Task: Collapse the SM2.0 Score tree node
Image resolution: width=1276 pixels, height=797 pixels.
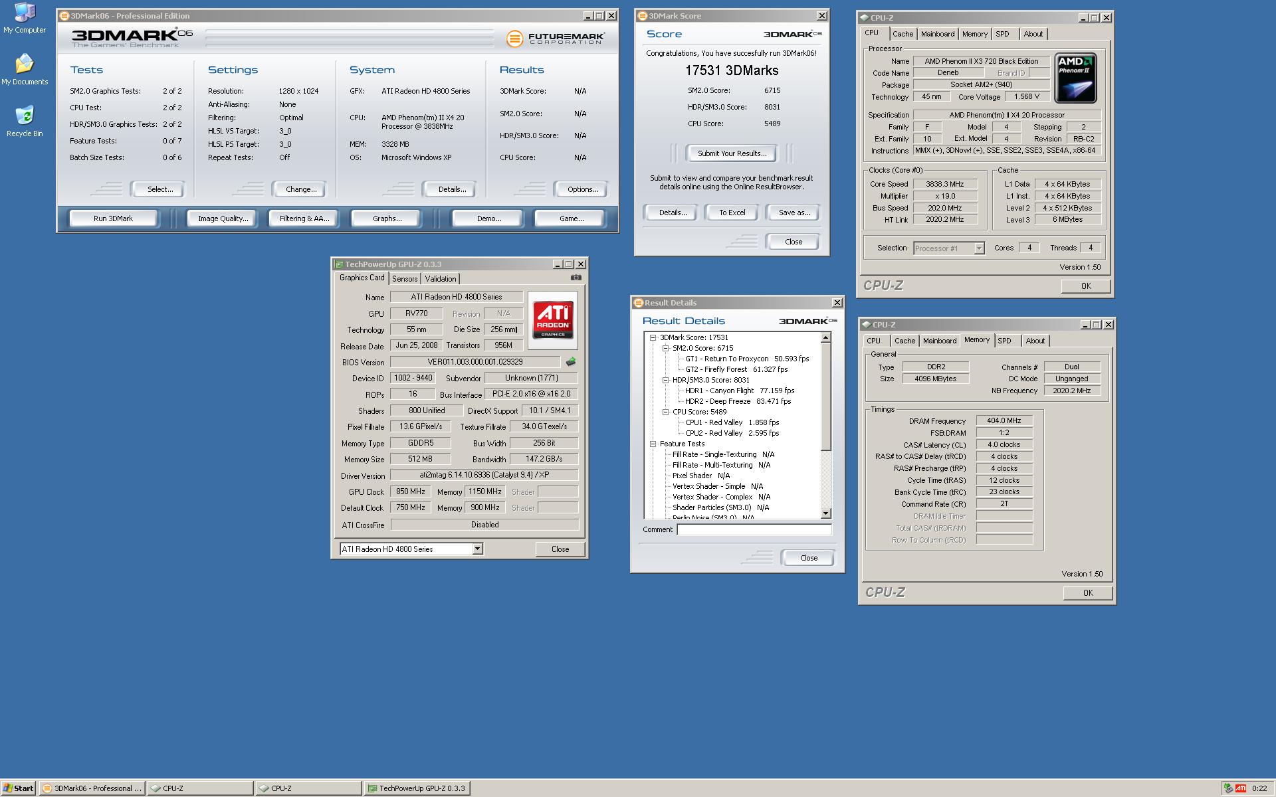Action: (x=665, y=348)
